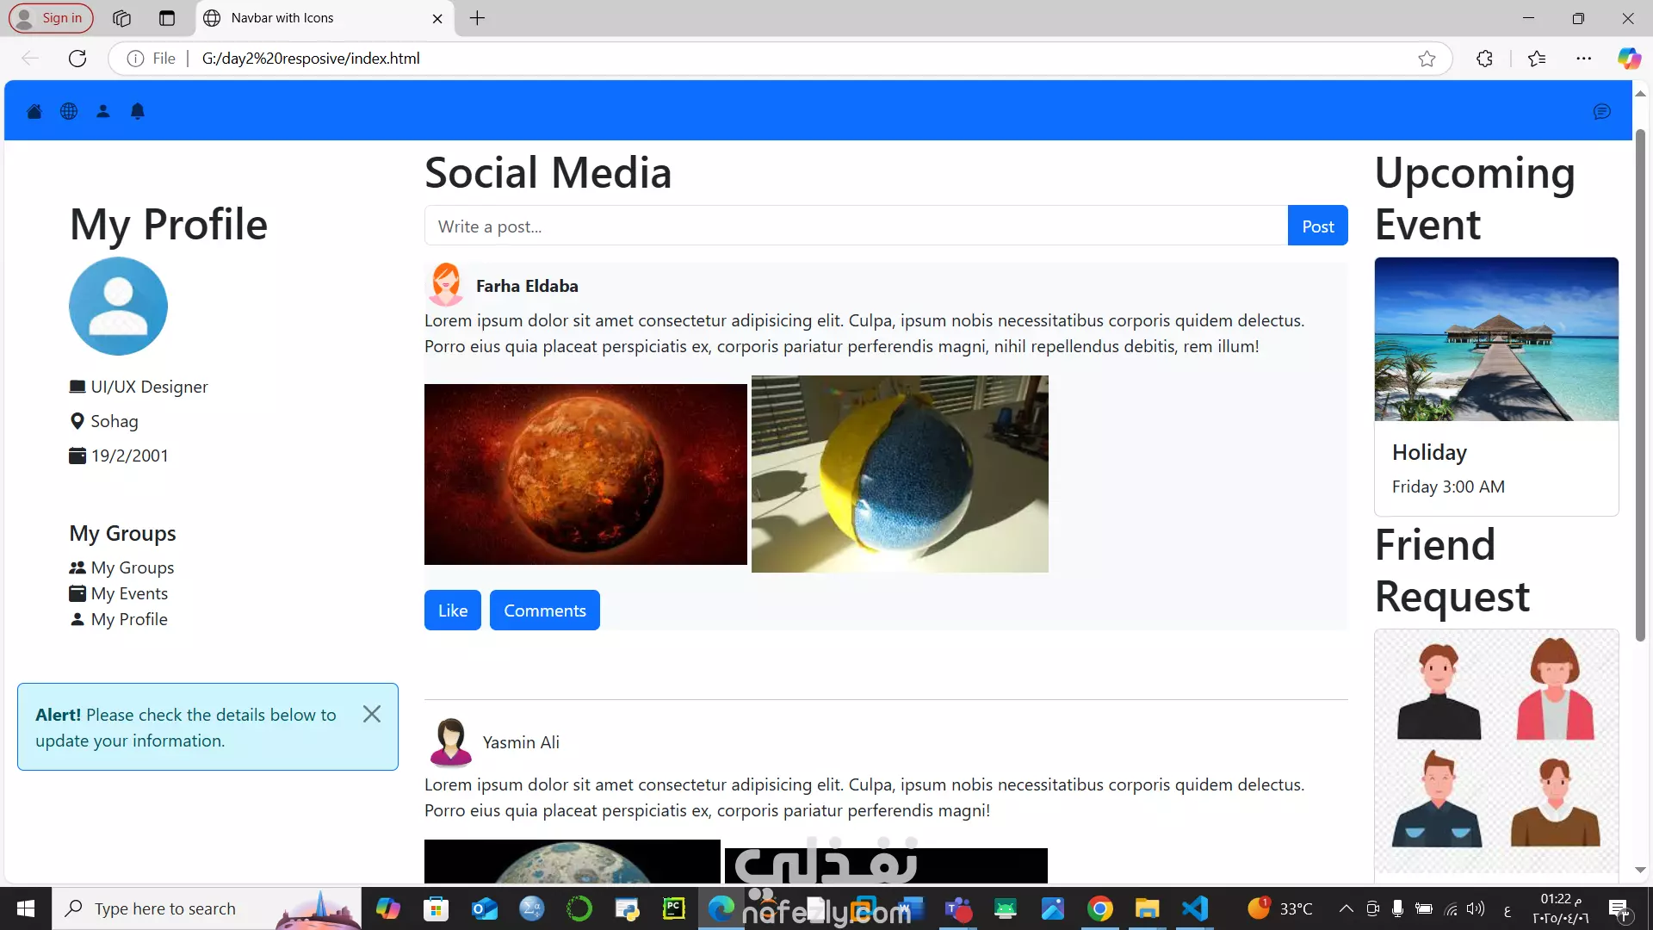This screenshot has width=1653, height=930.
Task: Click the taskbar search box
Action: (x=207, y=908)
